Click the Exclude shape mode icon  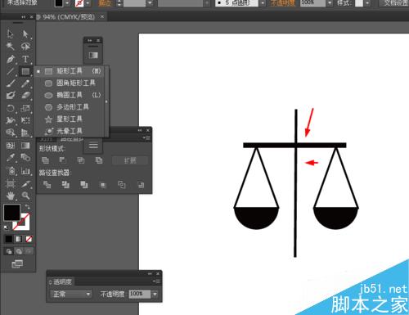[x=99, y=160]
